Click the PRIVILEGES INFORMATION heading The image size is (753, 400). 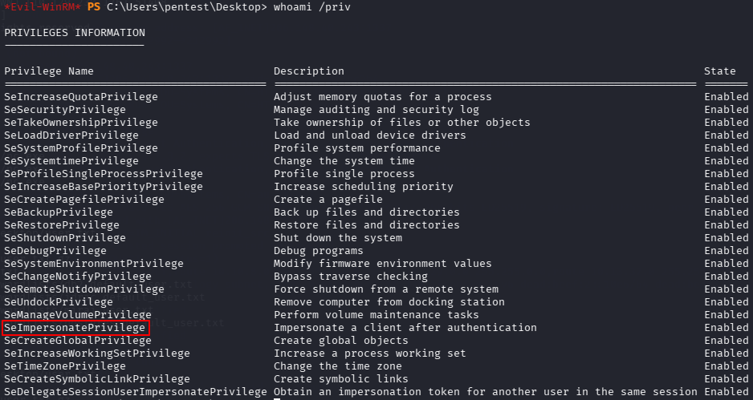click(x=75, y=33)
